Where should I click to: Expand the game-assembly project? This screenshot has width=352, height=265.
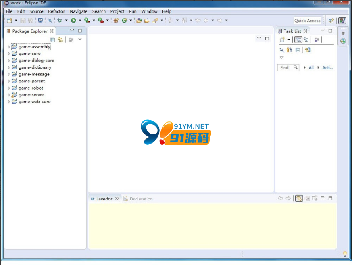click(x=9, y=47)
